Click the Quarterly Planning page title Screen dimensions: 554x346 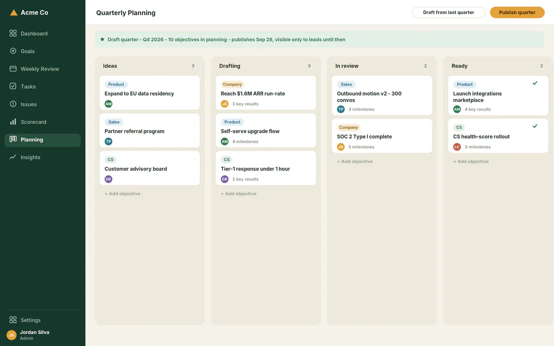126,13
